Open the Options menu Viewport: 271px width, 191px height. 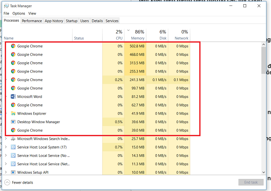click(x=19, y=13)
